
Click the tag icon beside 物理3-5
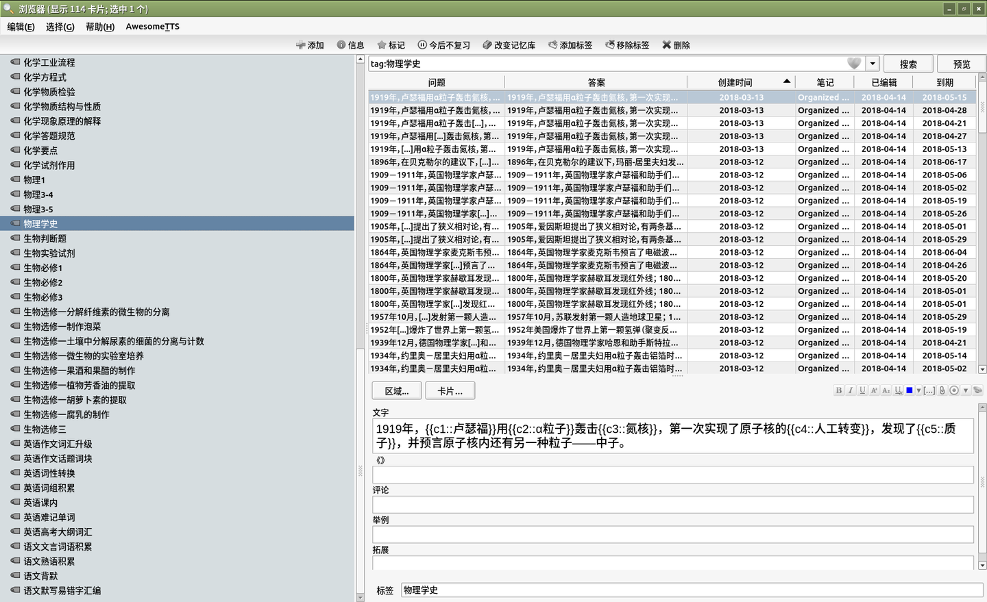pos(15,209)
